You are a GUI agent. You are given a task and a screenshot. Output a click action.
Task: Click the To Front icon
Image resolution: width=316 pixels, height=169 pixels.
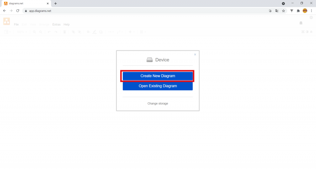[73, 32]
